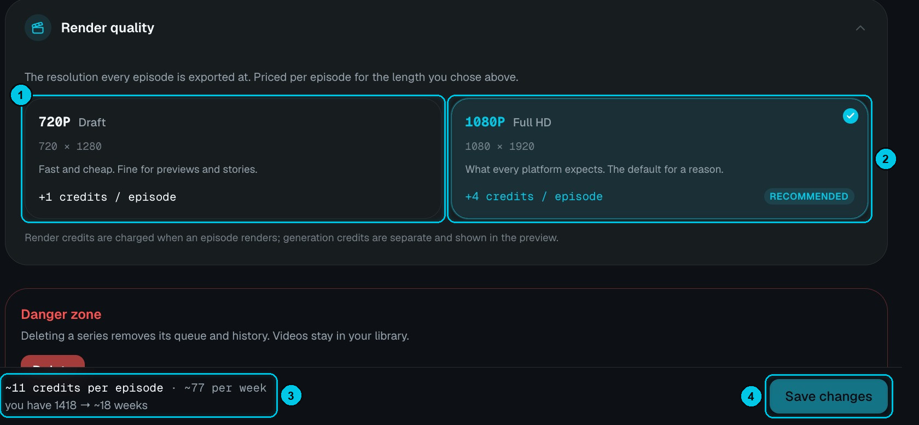Click the 'Deleting a series removes' description text
The height and width of the screenshot is (425, 919).
(x=215, y=336)
